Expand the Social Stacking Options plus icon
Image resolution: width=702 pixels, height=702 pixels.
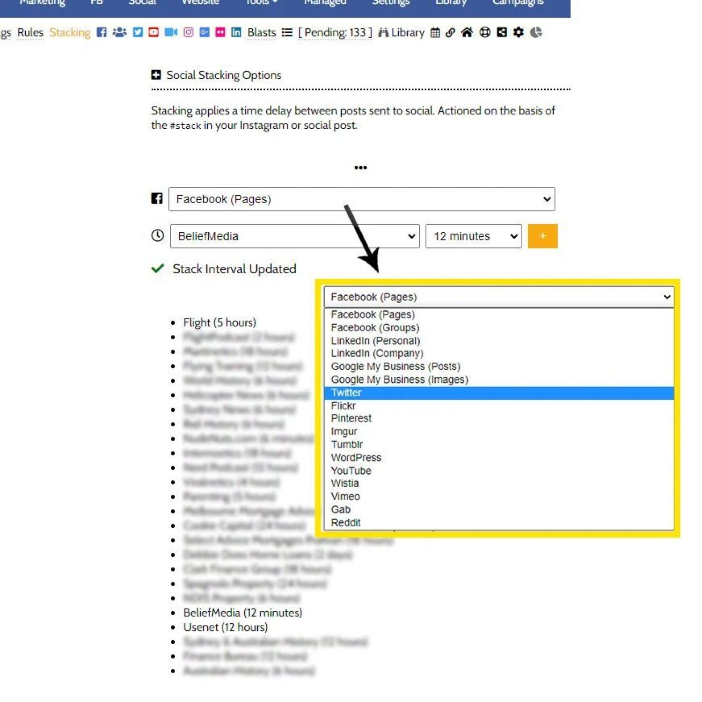pyautogui.click(x=156, y=75)
